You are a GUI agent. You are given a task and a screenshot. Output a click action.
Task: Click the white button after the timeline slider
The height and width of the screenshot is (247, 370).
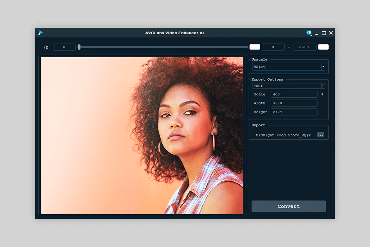(x=255, y=47)
